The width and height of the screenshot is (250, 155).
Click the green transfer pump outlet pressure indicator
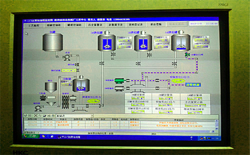click(x=178, y=81)
